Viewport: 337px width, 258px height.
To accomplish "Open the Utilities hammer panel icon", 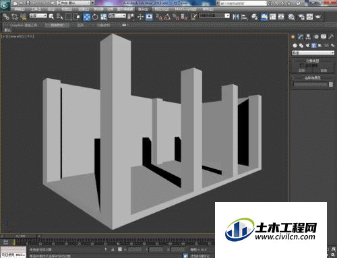I will 331,37.
